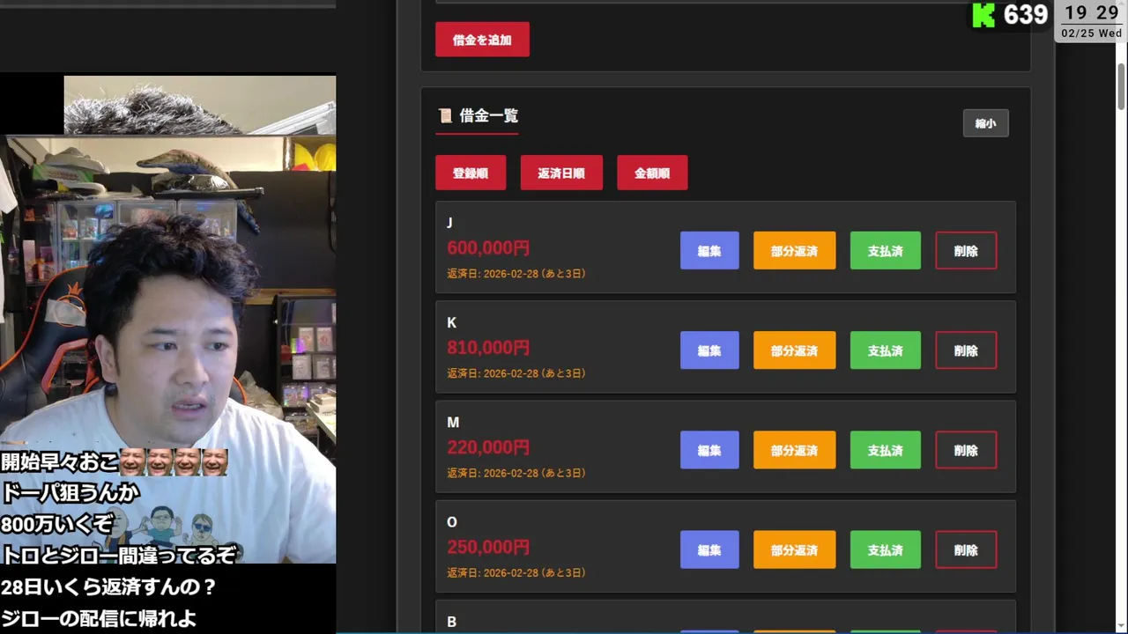Sort by 返済日順

click(x=561, y=173)
